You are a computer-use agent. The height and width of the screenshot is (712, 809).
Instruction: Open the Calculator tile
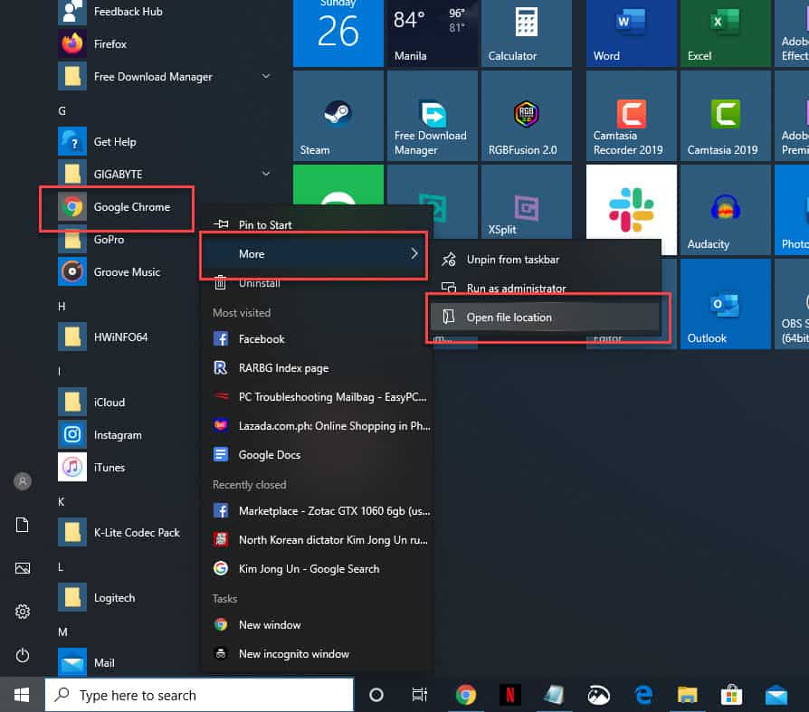527,33
